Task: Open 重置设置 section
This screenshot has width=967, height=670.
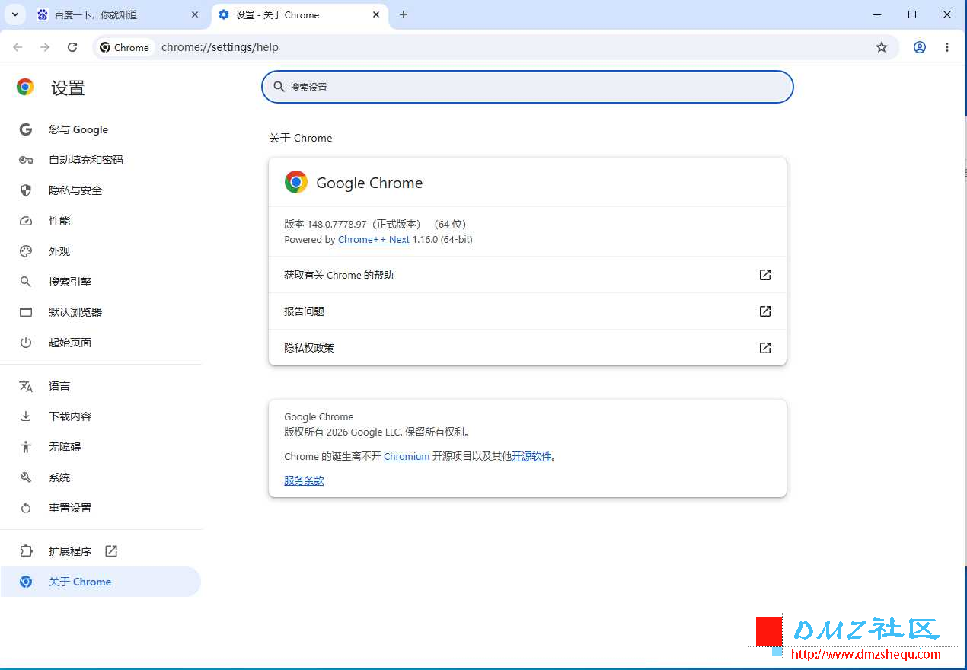Action: [x=101, y=508]
